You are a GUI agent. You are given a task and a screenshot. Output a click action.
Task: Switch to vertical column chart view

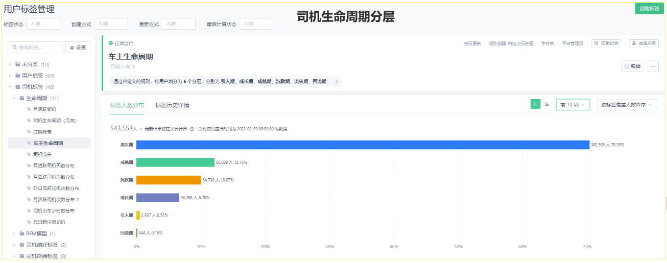(547, 104)
